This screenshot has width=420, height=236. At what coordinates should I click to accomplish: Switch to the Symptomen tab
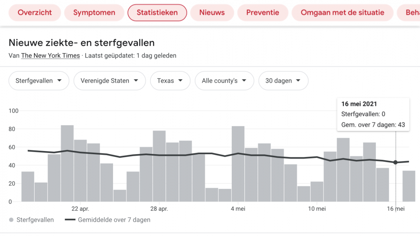tap(94, 13)
